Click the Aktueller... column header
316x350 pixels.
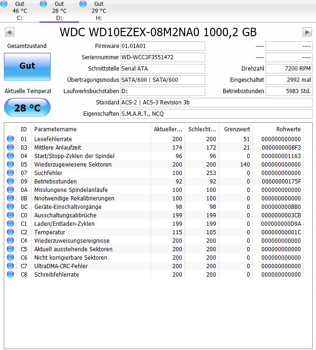tap(168, 129)
